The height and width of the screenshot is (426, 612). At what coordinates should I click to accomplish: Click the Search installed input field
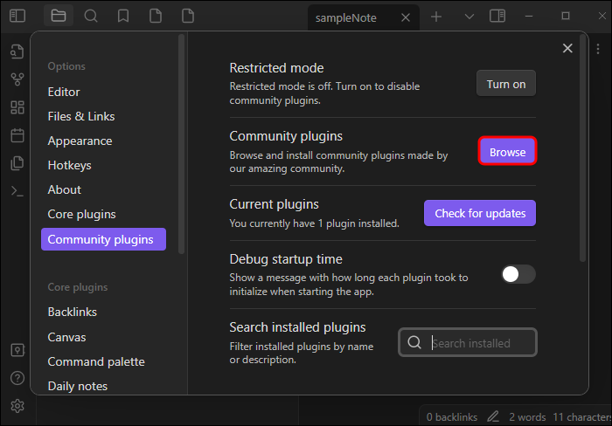pos(468,342)
